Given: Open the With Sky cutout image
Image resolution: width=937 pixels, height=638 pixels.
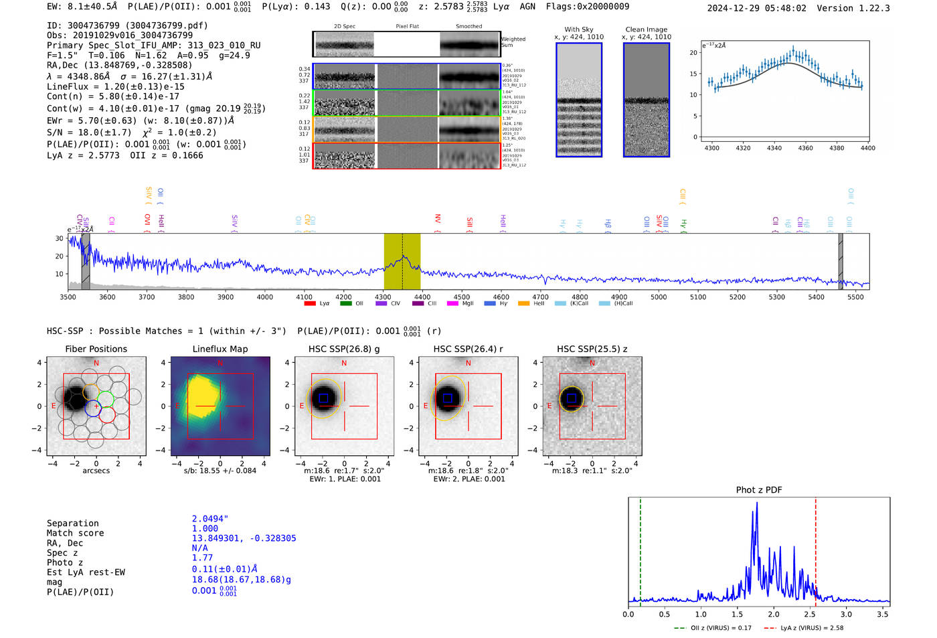Looking at the screenshot, I should pos(579,100).
